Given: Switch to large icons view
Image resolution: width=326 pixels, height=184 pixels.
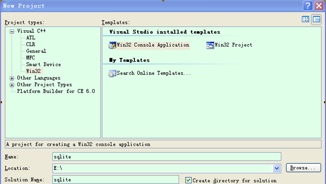Looking at the screenshot, I should click(306, 20).
